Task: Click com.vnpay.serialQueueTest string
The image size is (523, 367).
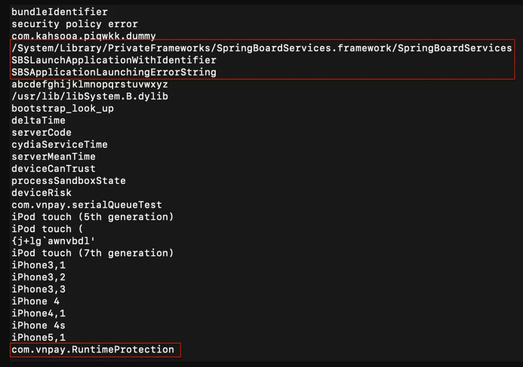Action: (x=87, y=205)
